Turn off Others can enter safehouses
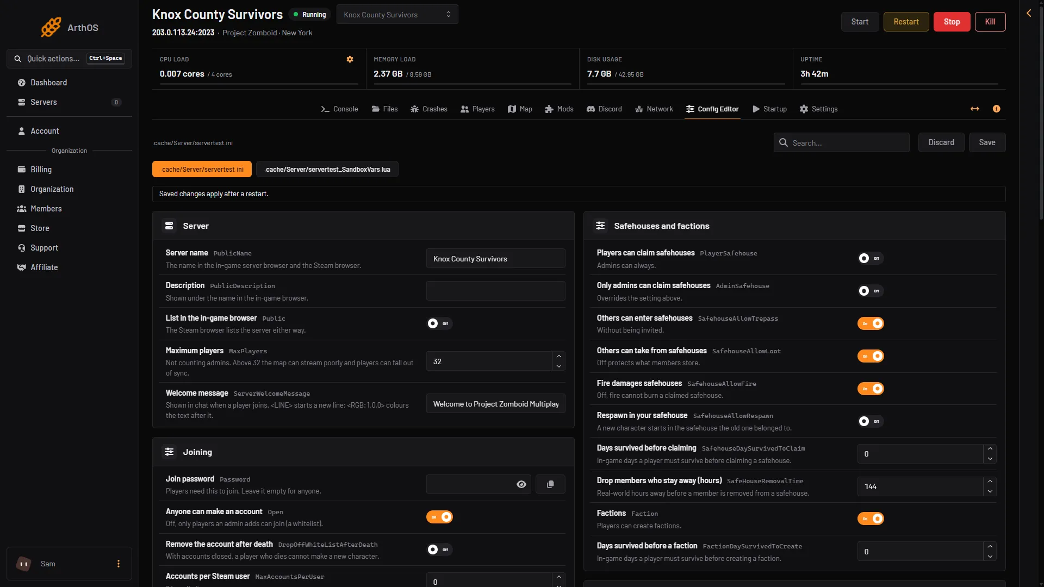This screenshot has width=1044, height=587. point(871,323)
